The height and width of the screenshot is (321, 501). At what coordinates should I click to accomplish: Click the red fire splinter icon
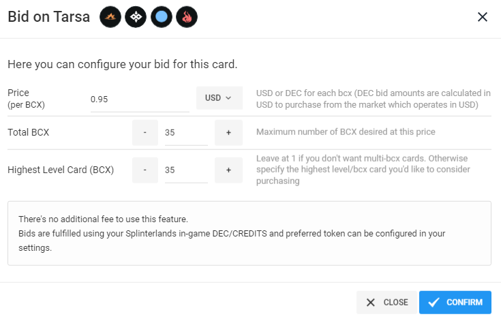[187, 17]
